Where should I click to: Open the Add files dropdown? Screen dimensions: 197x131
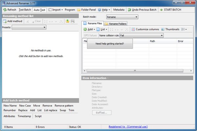89,29
